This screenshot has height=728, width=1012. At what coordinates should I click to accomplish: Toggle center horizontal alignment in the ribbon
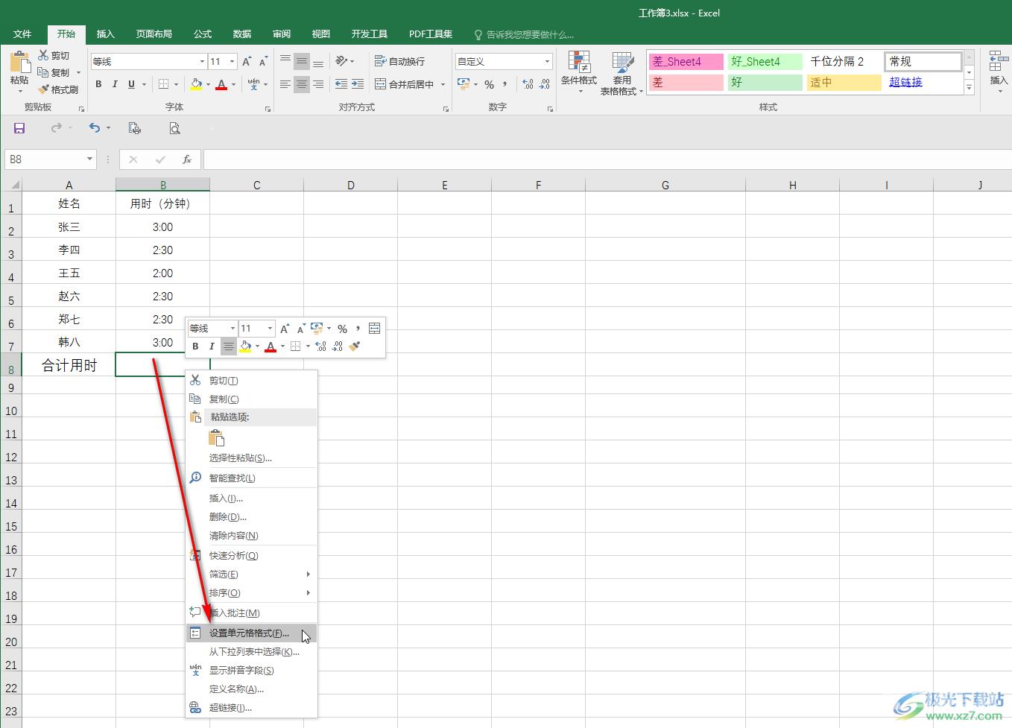coord(302,84)
